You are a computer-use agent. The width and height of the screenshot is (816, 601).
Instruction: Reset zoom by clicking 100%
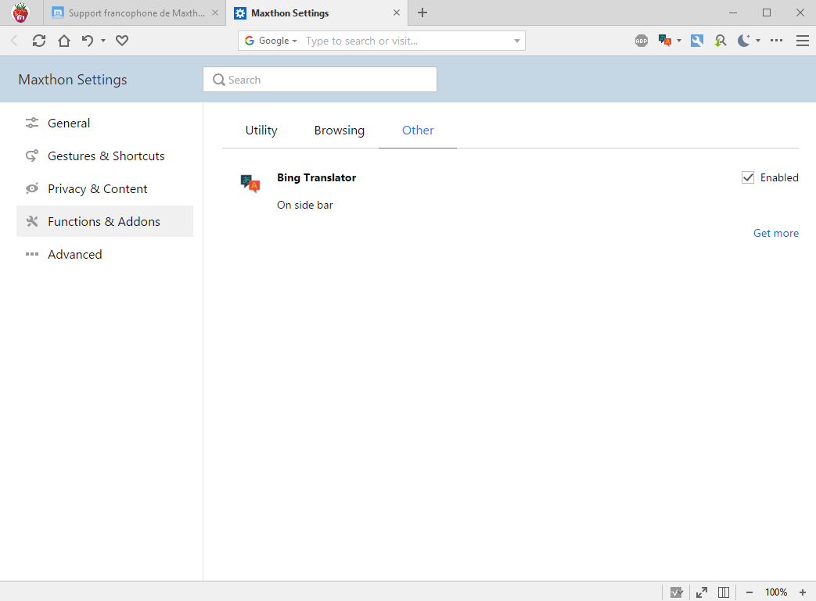point(776,592)
